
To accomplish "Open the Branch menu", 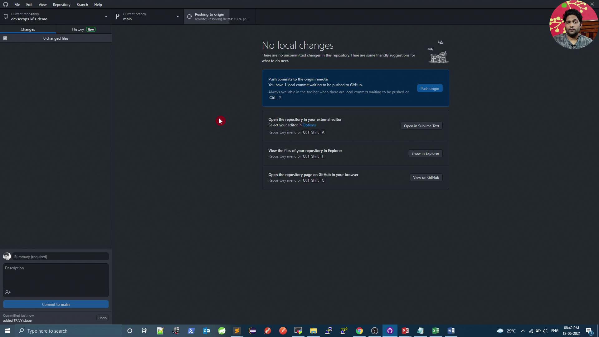I will [82, 5].
